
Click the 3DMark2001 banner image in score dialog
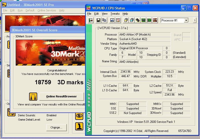pyautogui.click(x=50, y=53)
